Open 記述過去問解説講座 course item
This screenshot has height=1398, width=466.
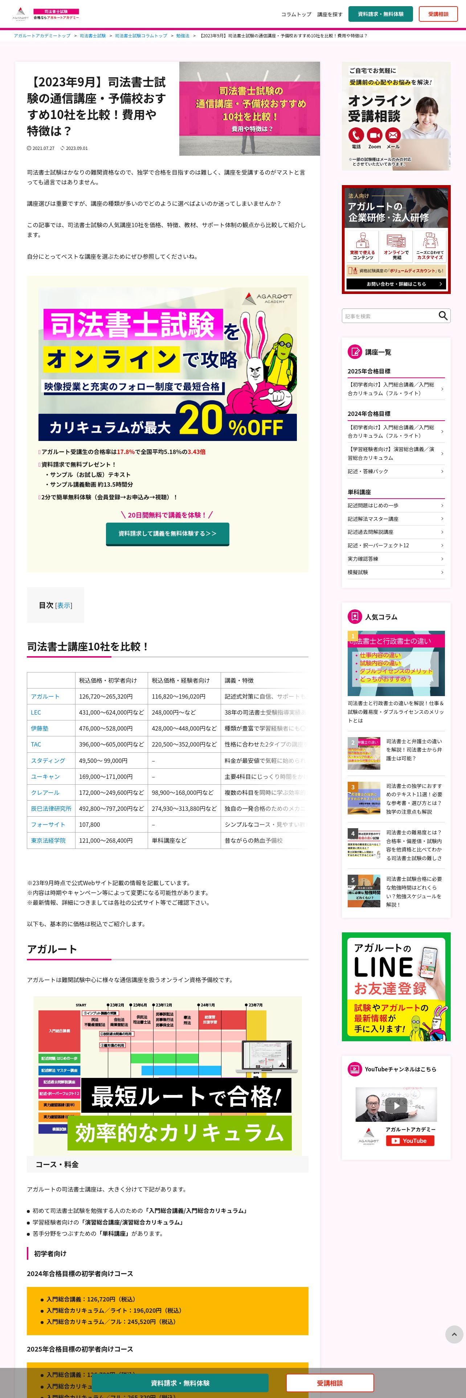pos(396,532)
